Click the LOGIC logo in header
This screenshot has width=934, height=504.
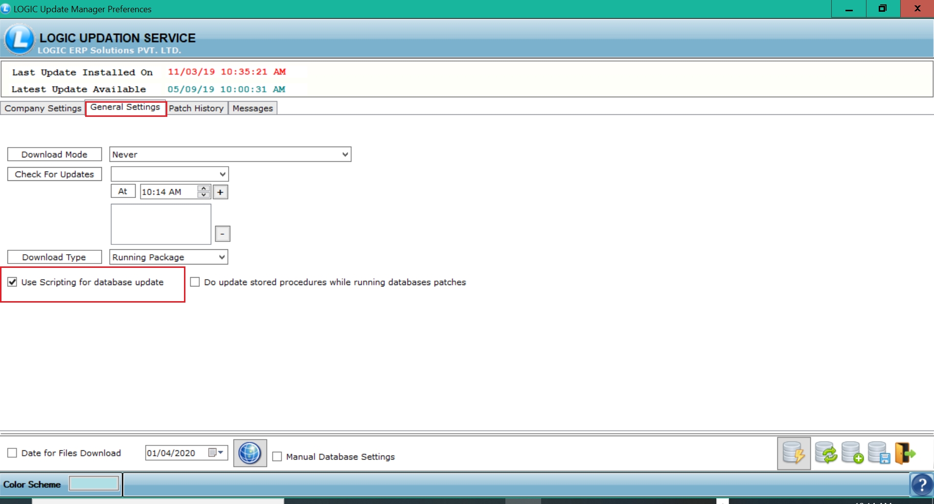(x=19, y=40)
